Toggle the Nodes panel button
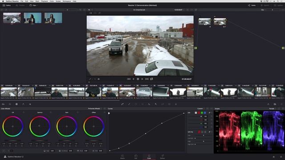The image size is (285, 160). 252,5
